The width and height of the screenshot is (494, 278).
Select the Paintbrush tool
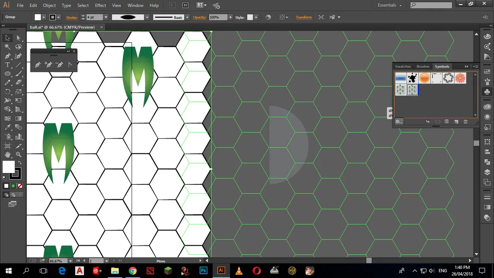18,74
